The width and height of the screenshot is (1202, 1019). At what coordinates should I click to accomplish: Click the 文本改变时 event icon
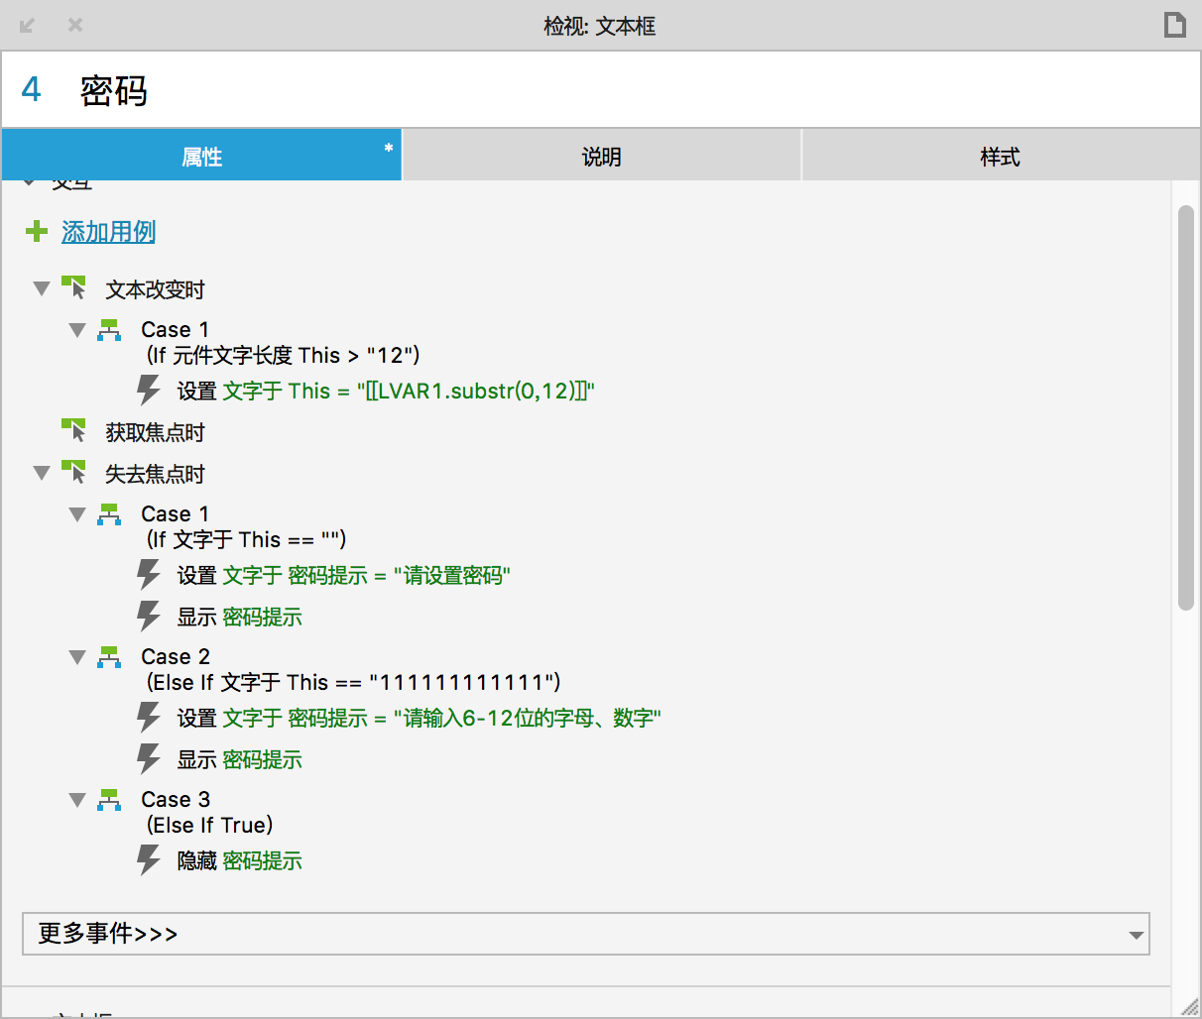[x=74, y=288]
